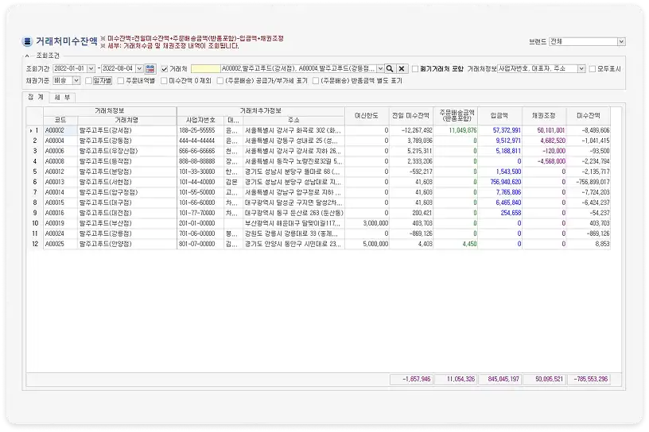The width and height of the screenshot is (649, 432).
Task: Sort by the 사업자번호 column header
Action: [200, 120]
